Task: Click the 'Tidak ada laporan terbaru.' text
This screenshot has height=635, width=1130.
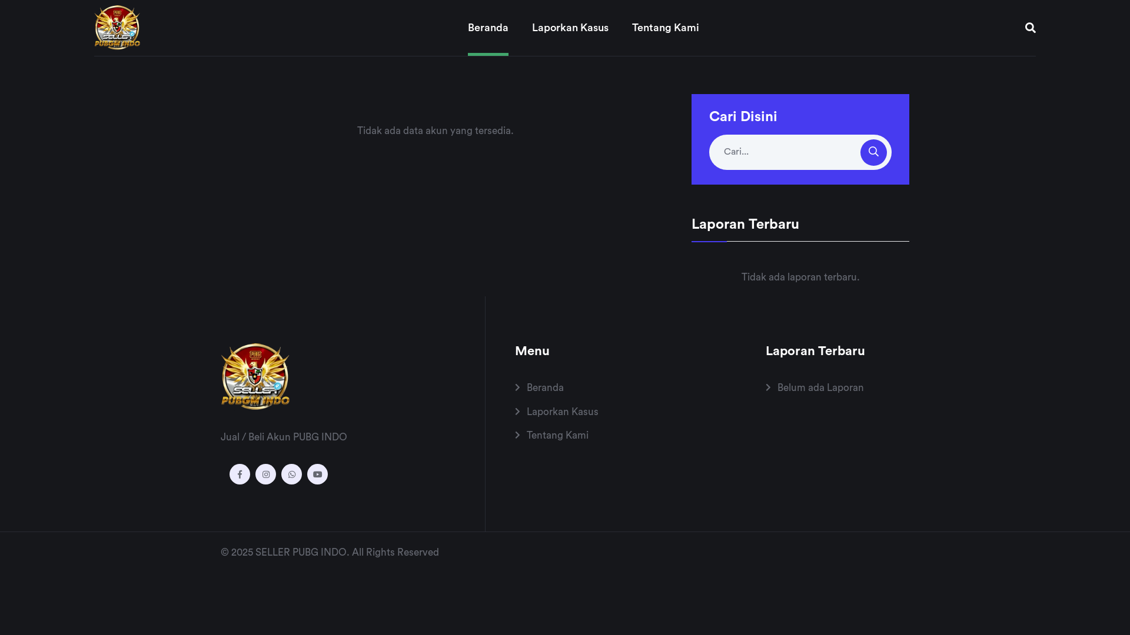Action: coord(800,277)
